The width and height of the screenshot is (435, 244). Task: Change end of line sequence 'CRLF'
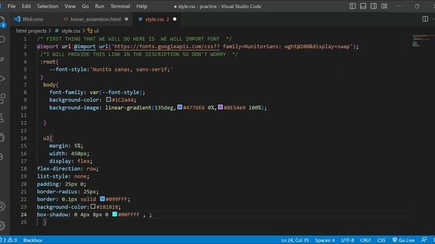point(366,240)
